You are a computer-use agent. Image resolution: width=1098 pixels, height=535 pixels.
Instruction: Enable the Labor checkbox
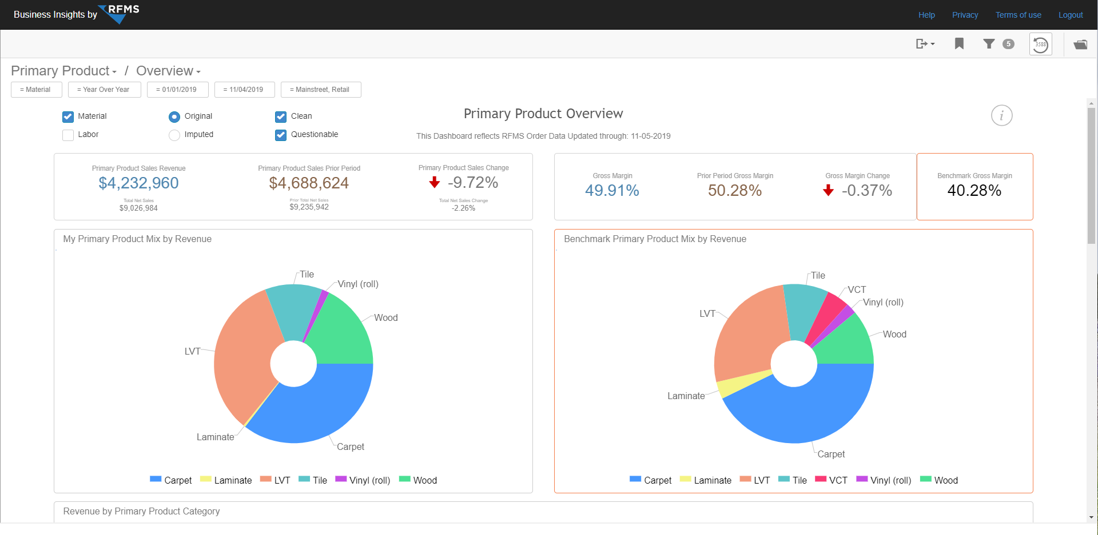(x=68, y=135)
